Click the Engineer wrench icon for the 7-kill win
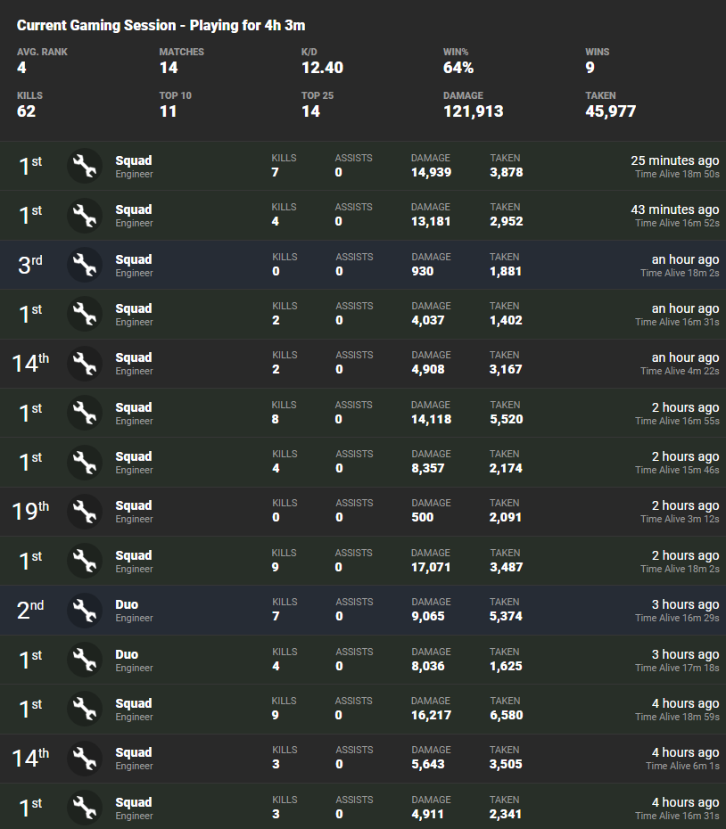The height and width of the screenshot is (829, 726). click(85, 167)
